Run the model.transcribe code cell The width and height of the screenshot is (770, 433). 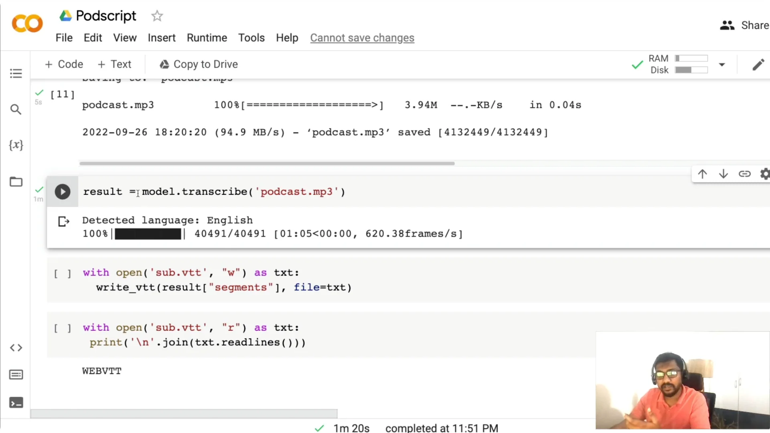tap(62, 192)
